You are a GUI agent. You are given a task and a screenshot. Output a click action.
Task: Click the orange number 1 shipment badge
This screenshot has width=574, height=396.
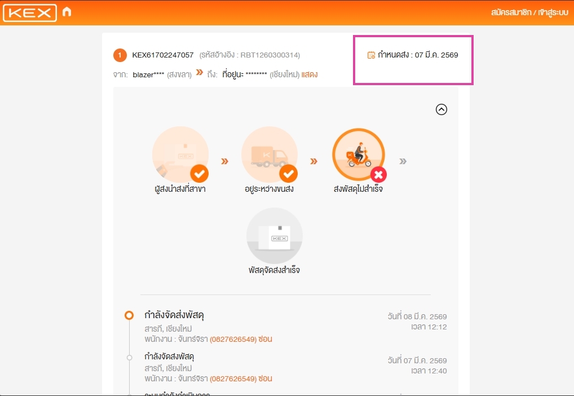pyautogui.click(x=120, y=55)
